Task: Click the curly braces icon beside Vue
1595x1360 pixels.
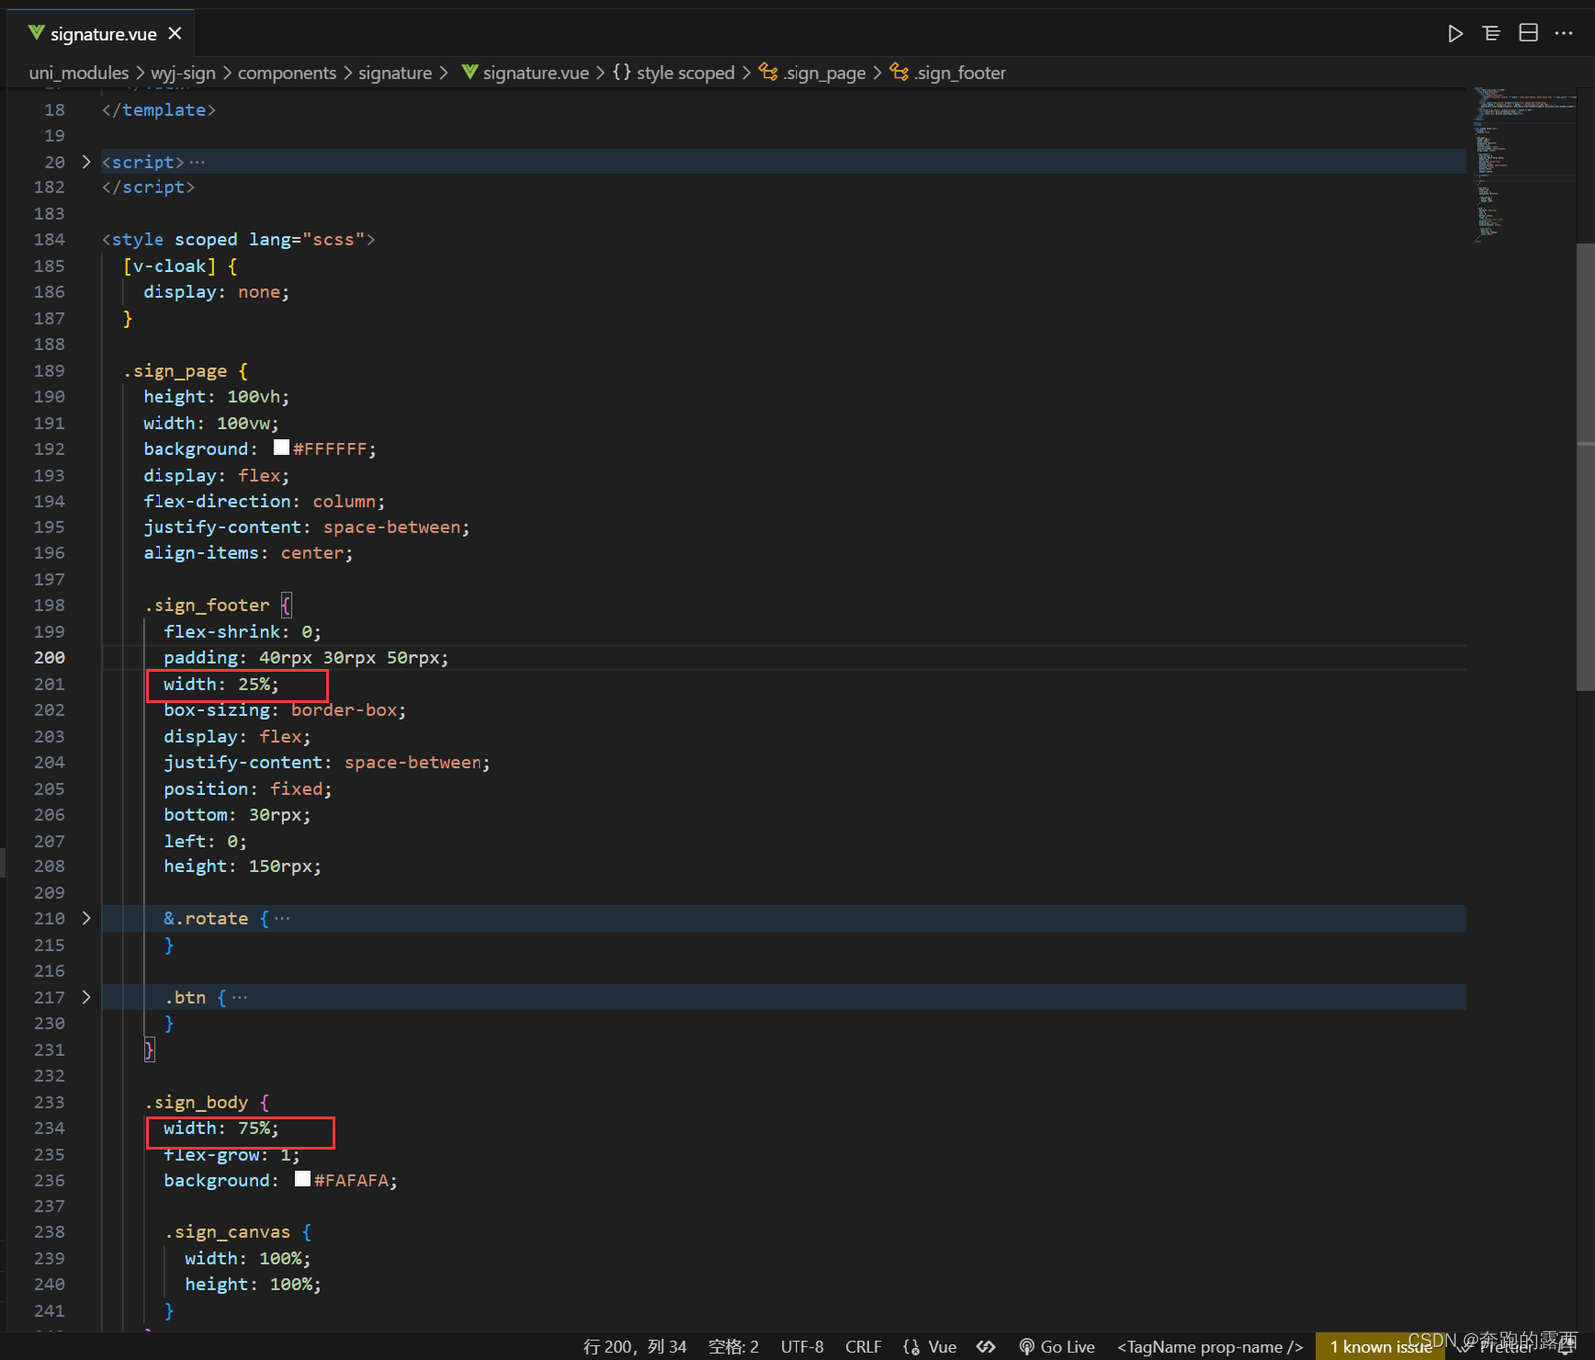Action: point(911,1347)
